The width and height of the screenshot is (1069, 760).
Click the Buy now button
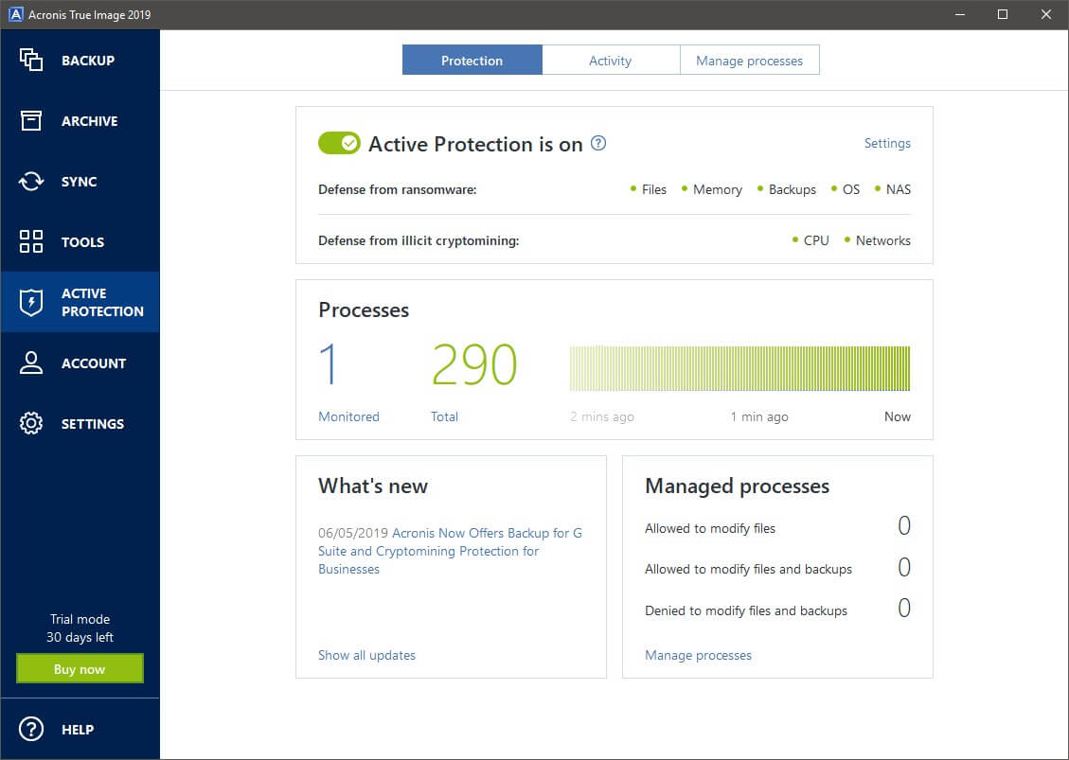[80, 668]
